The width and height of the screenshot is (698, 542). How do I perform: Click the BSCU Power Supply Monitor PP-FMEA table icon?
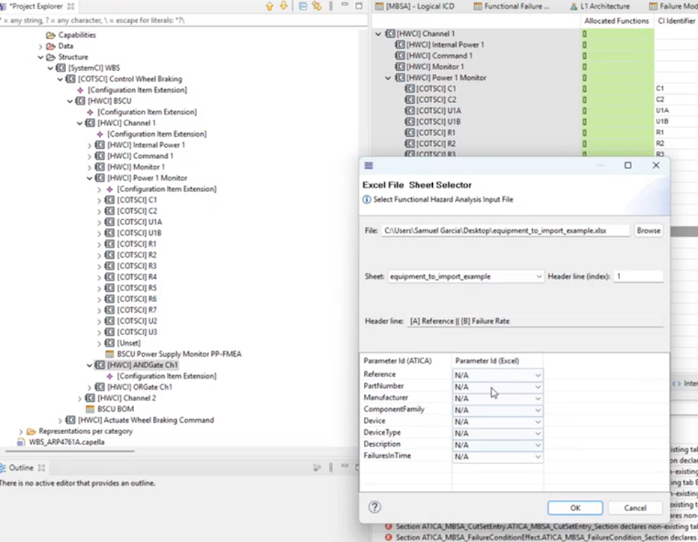pos(109,354)
